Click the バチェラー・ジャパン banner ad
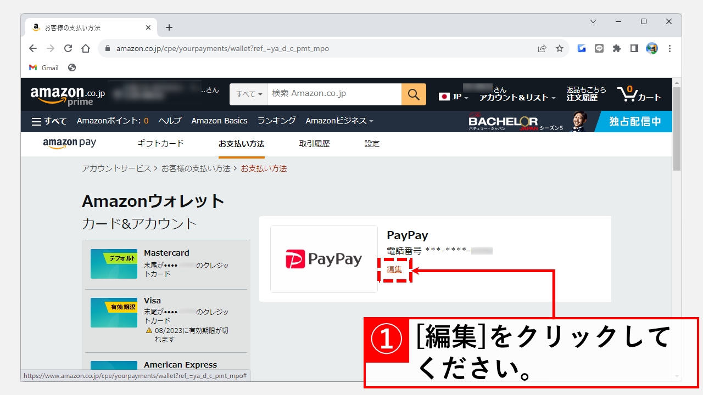Image resolution: width=703 pixels, height=395 pixels. pyautogui.click(x=549, y=121)
